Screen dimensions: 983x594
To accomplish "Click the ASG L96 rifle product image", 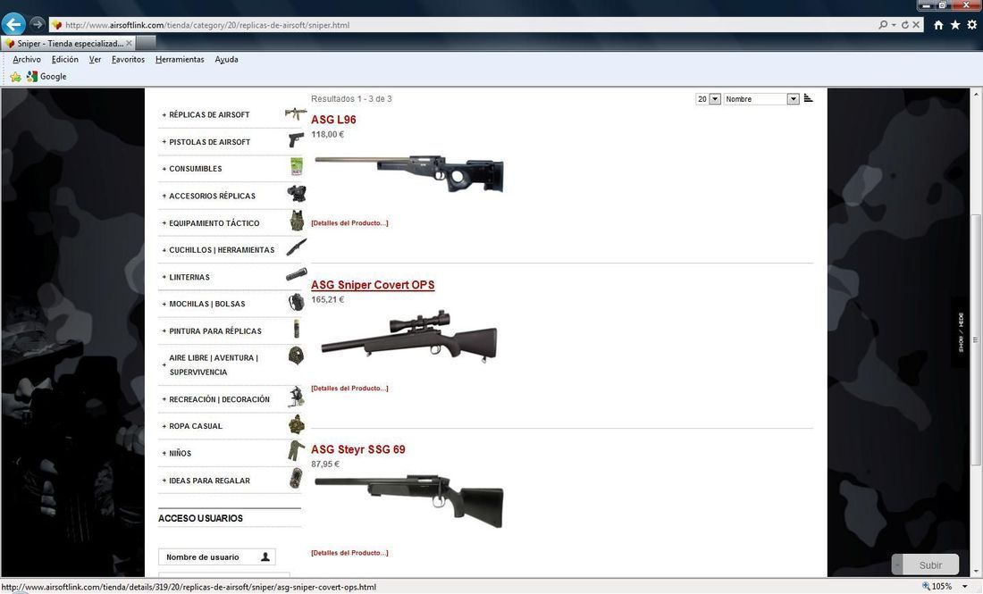I will point(408,173).
